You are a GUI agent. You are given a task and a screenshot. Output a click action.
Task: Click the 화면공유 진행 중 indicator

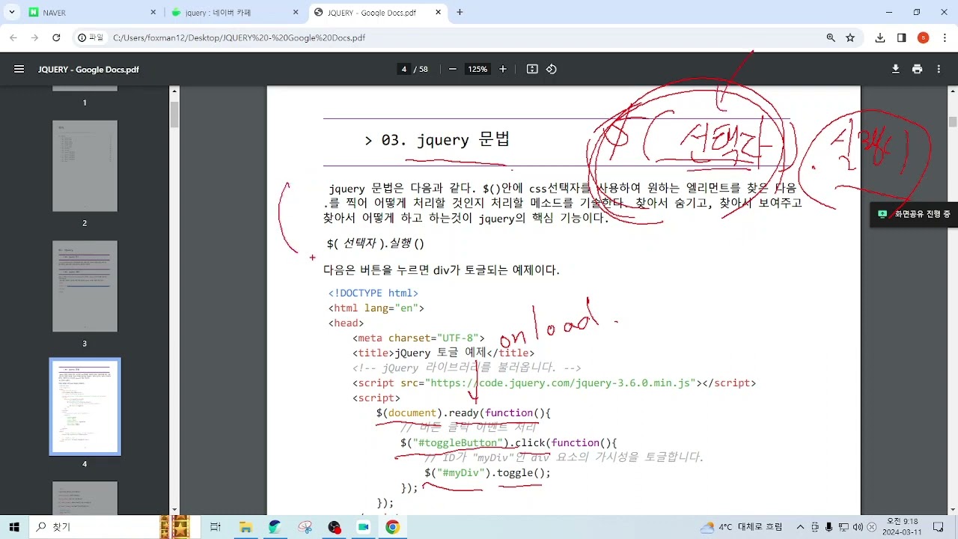(x=914, y=214)
